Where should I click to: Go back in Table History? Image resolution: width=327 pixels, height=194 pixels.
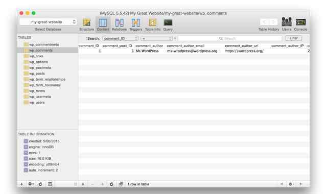(264, 22)
